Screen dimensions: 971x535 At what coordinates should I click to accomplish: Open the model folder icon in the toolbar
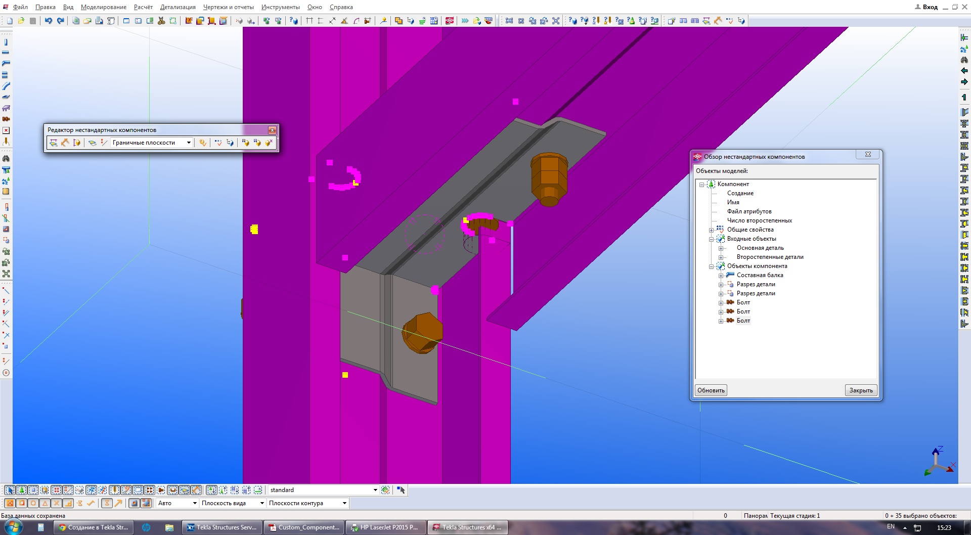21,21
